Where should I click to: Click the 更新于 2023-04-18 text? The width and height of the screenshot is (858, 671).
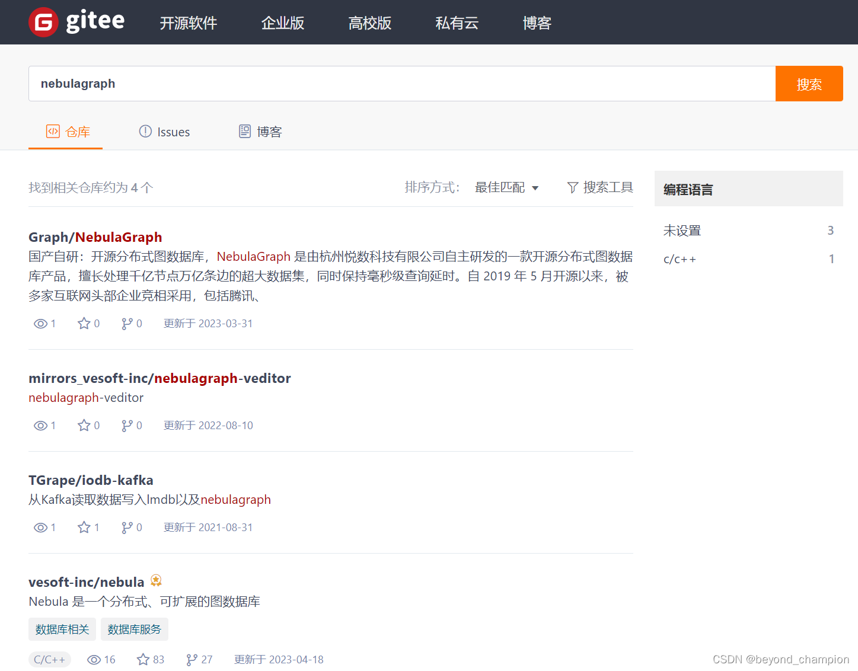[279, 660]
